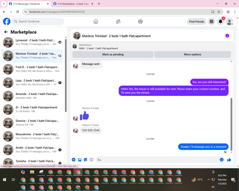Click Mark as pending button
Viewport: 239px width, 191px height.
[x=113, y=54]
